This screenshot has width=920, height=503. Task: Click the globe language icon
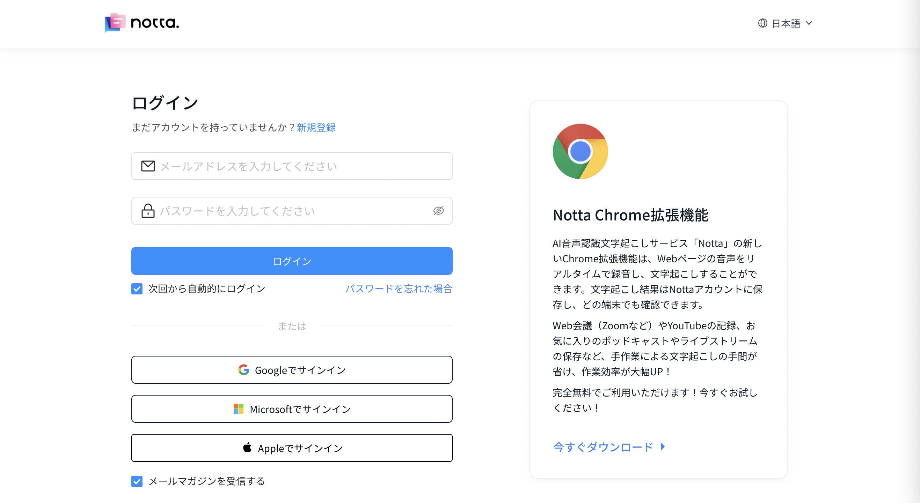(x=762, y=23)
